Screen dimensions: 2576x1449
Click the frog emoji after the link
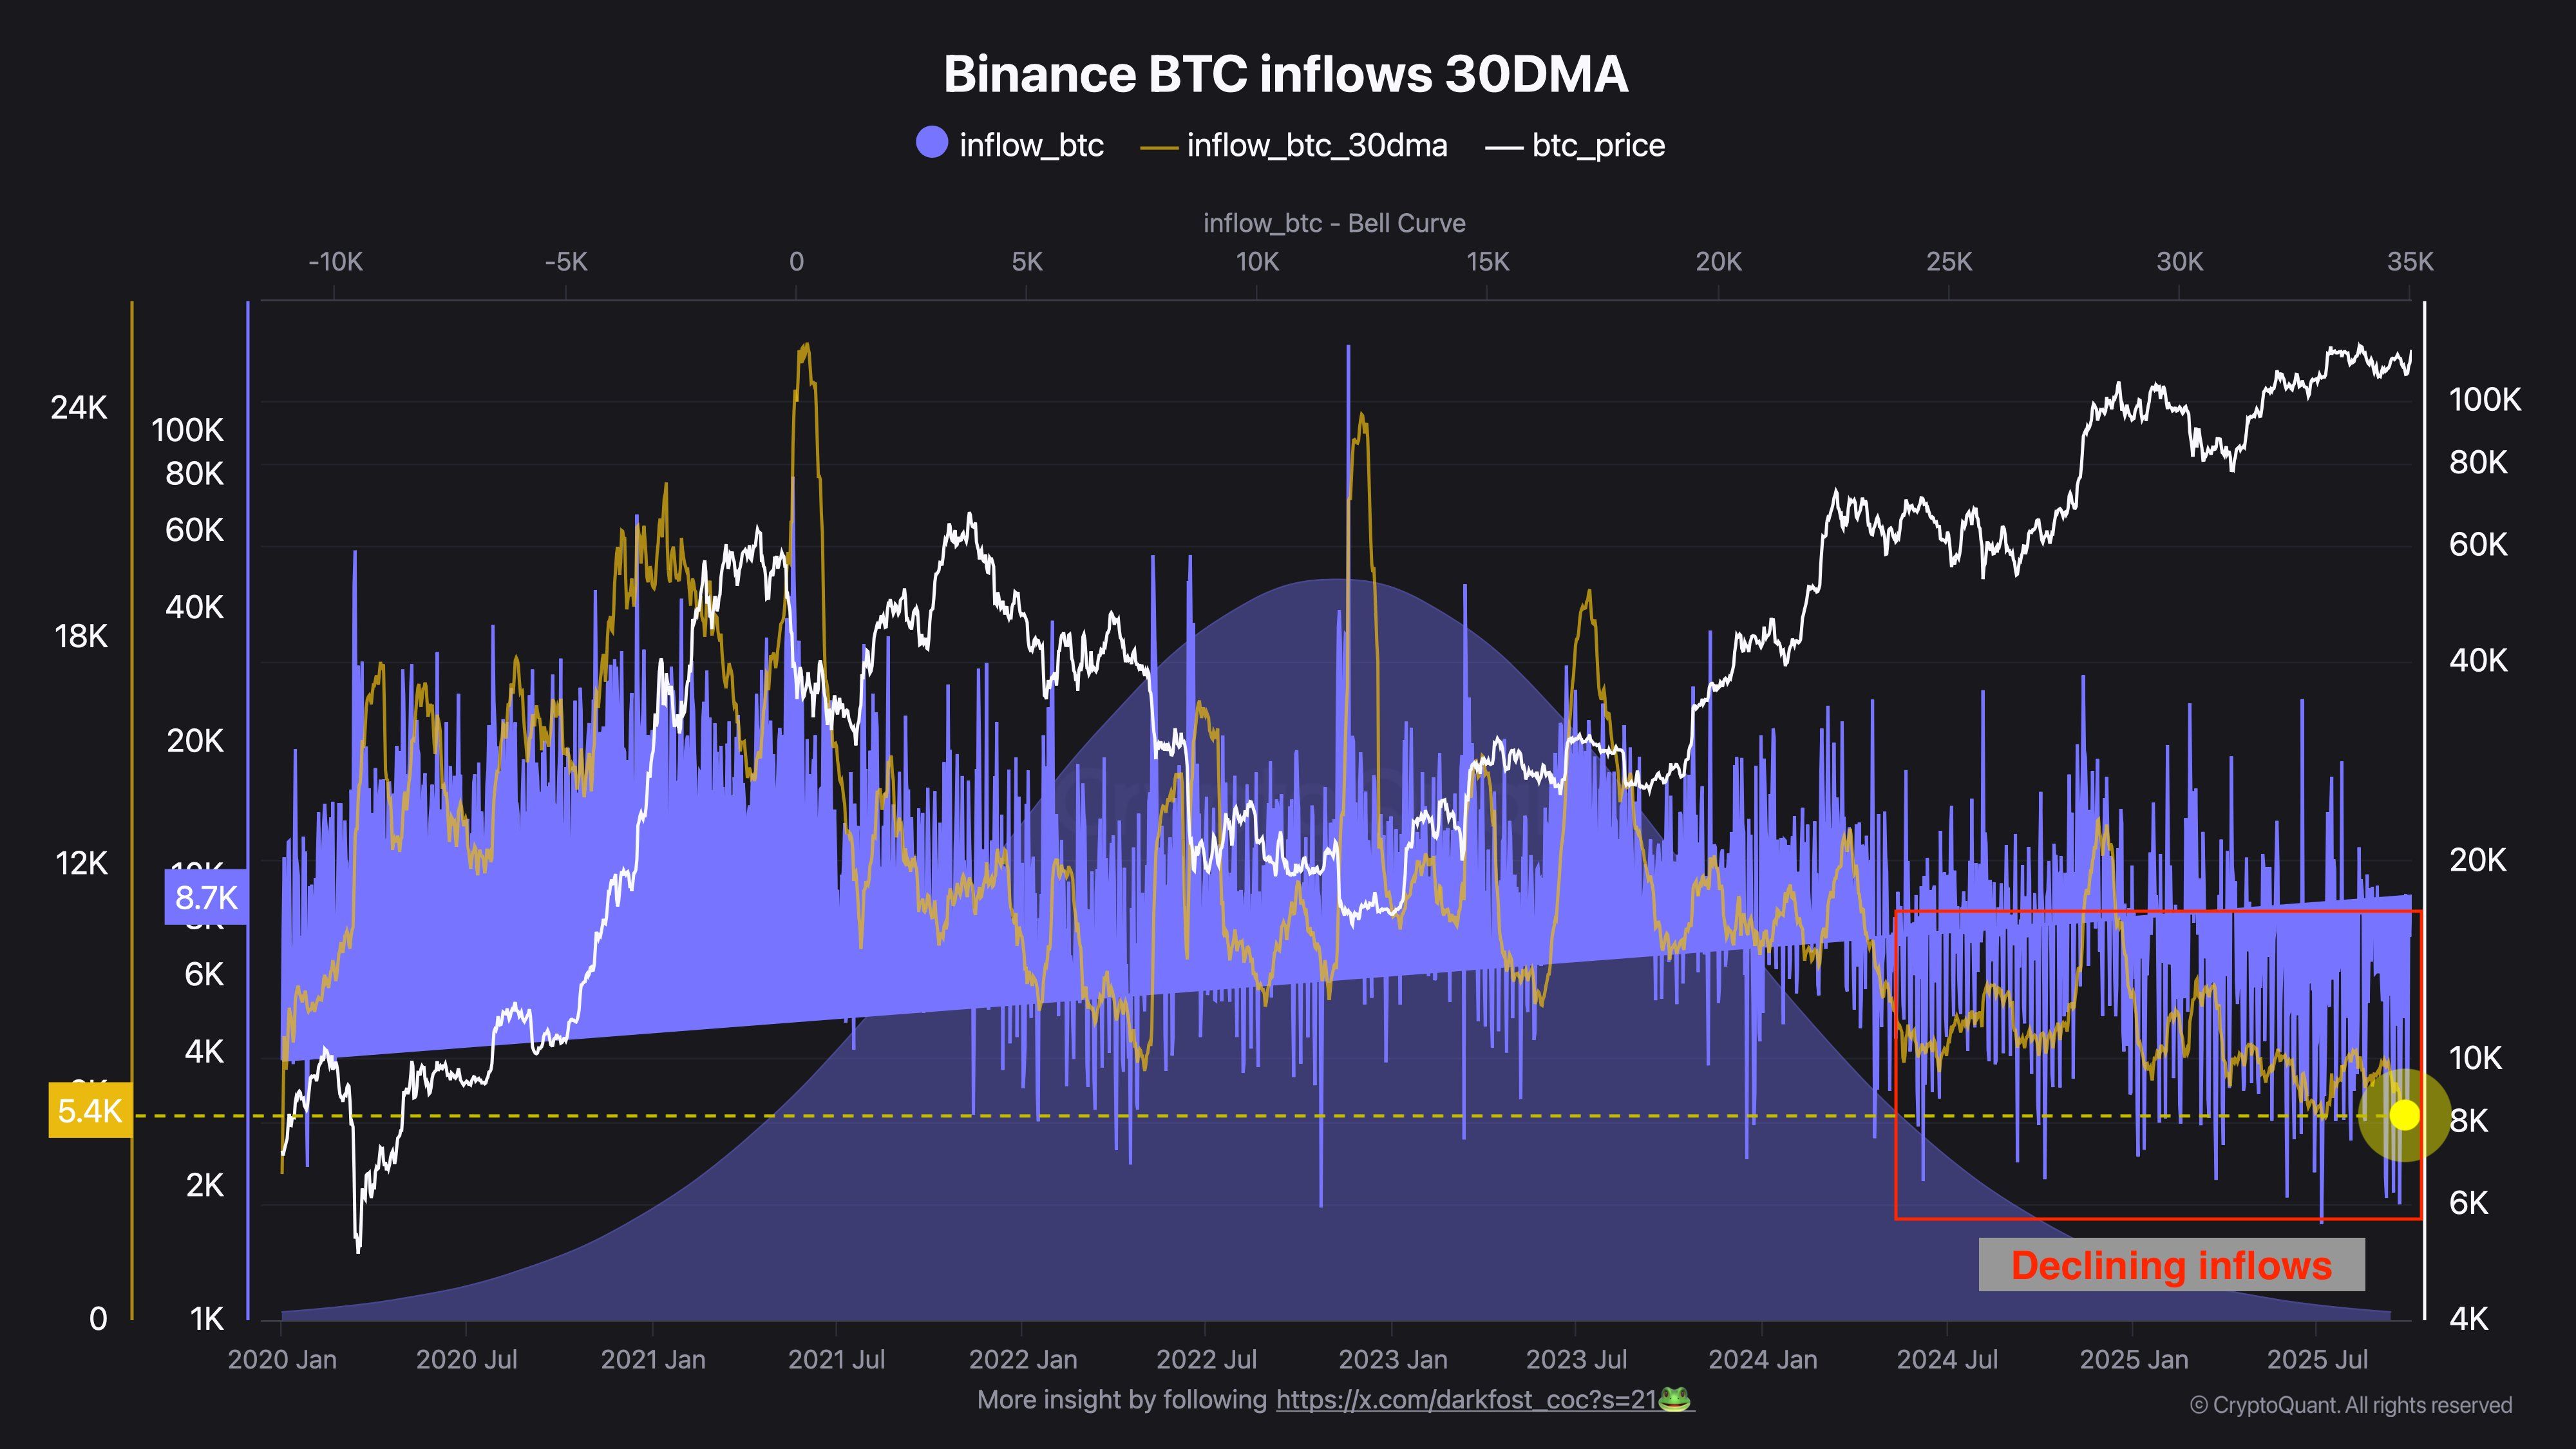(x=1675, y=1399)
